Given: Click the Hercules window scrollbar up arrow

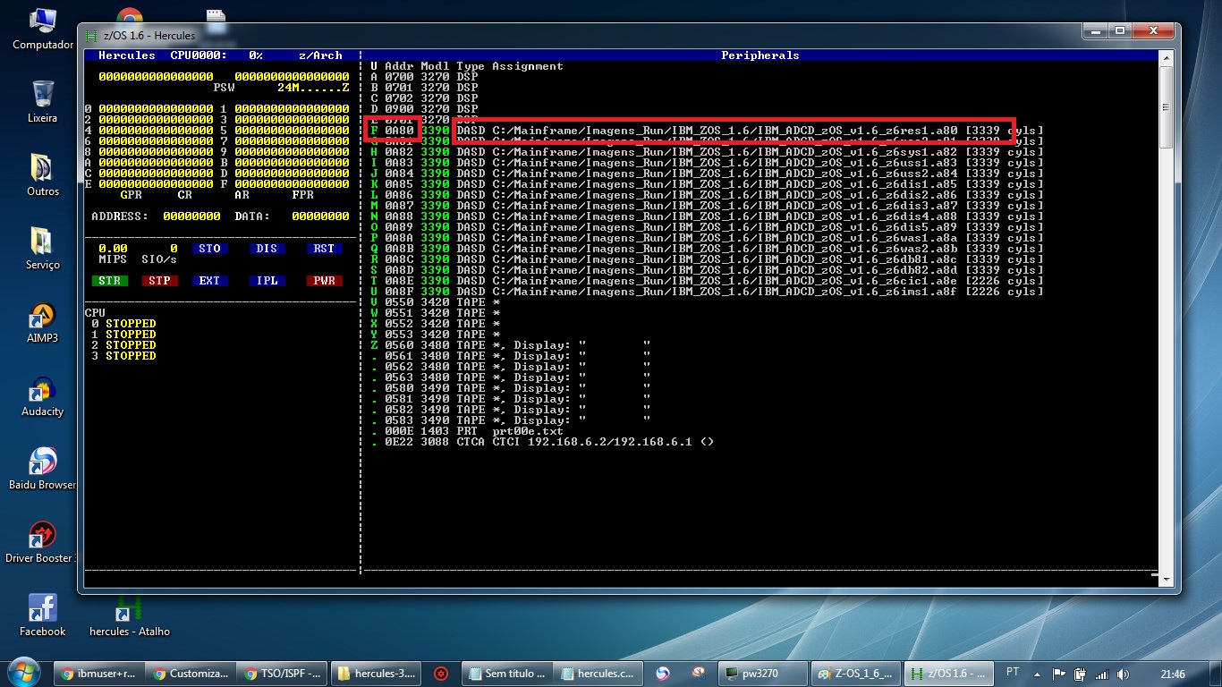Looking at the screenshot, I should 1165,58.
